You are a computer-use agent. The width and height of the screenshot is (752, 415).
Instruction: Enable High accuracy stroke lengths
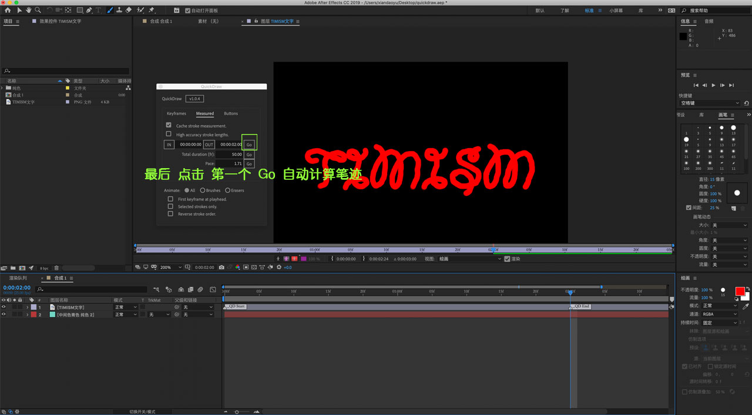coord(169,134)
